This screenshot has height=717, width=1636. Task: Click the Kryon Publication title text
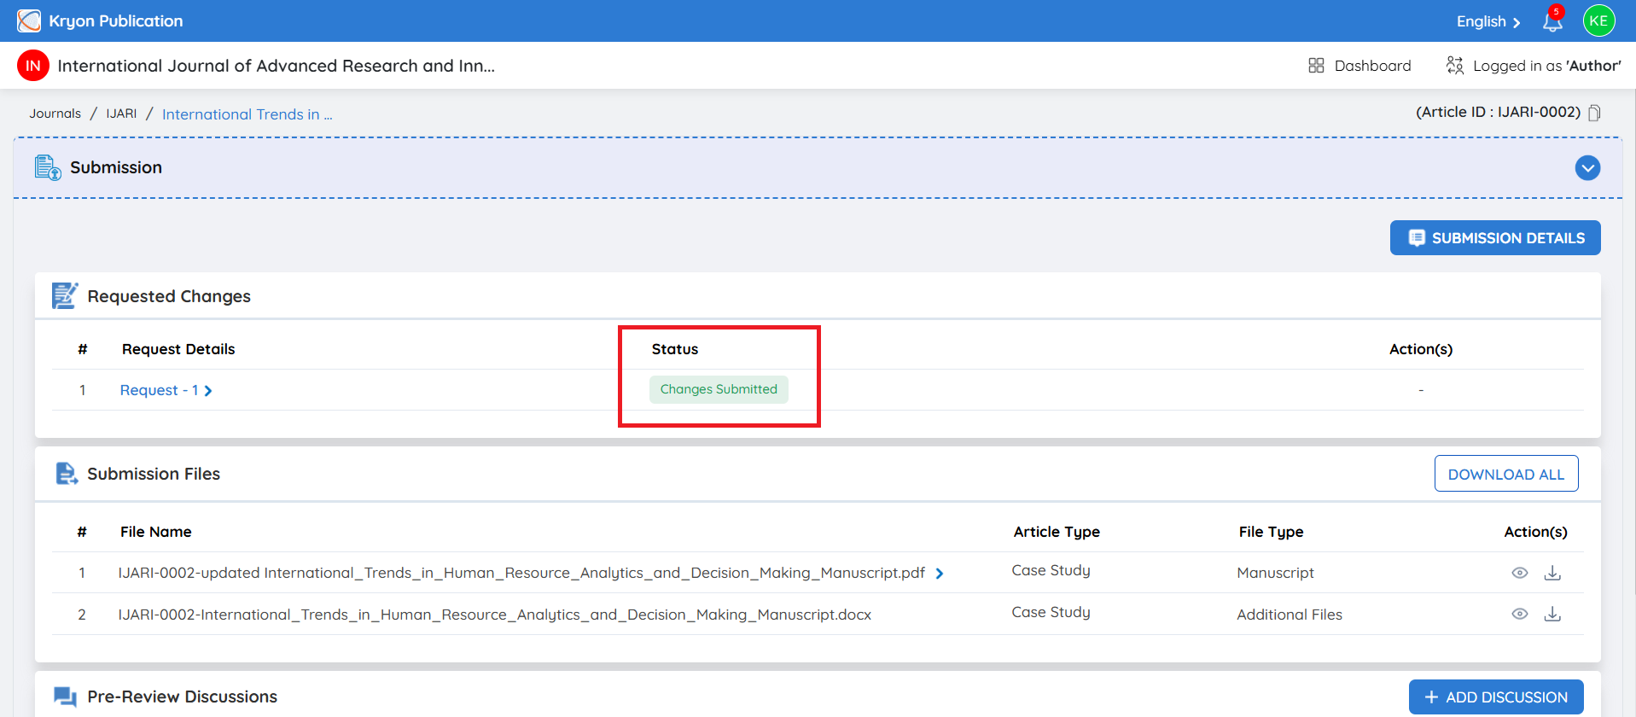[116, 20]
